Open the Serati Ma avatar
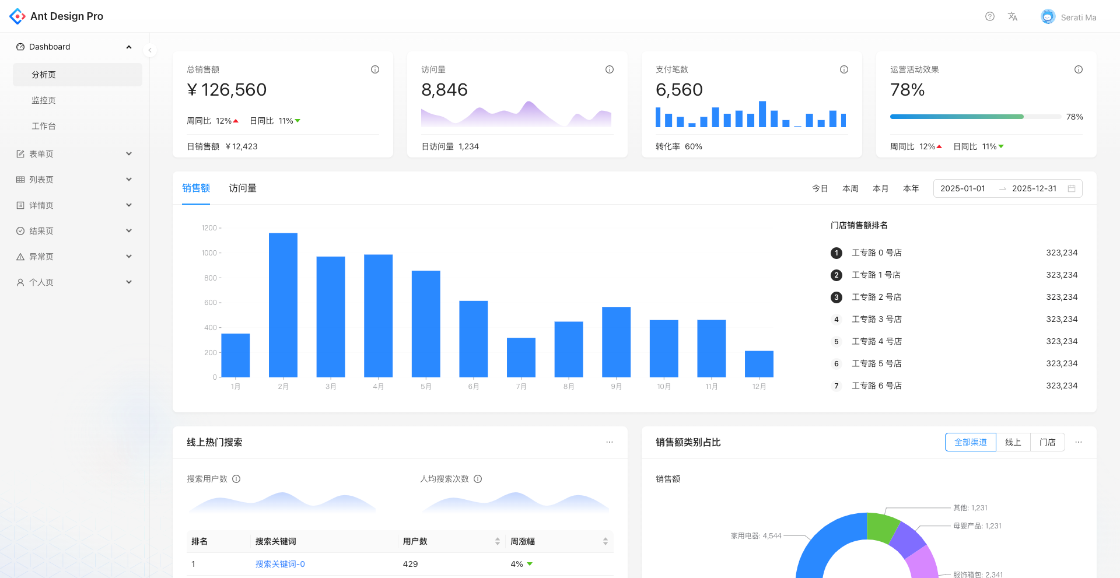Screen dimensions: 1120x578 click(1048, 16)
